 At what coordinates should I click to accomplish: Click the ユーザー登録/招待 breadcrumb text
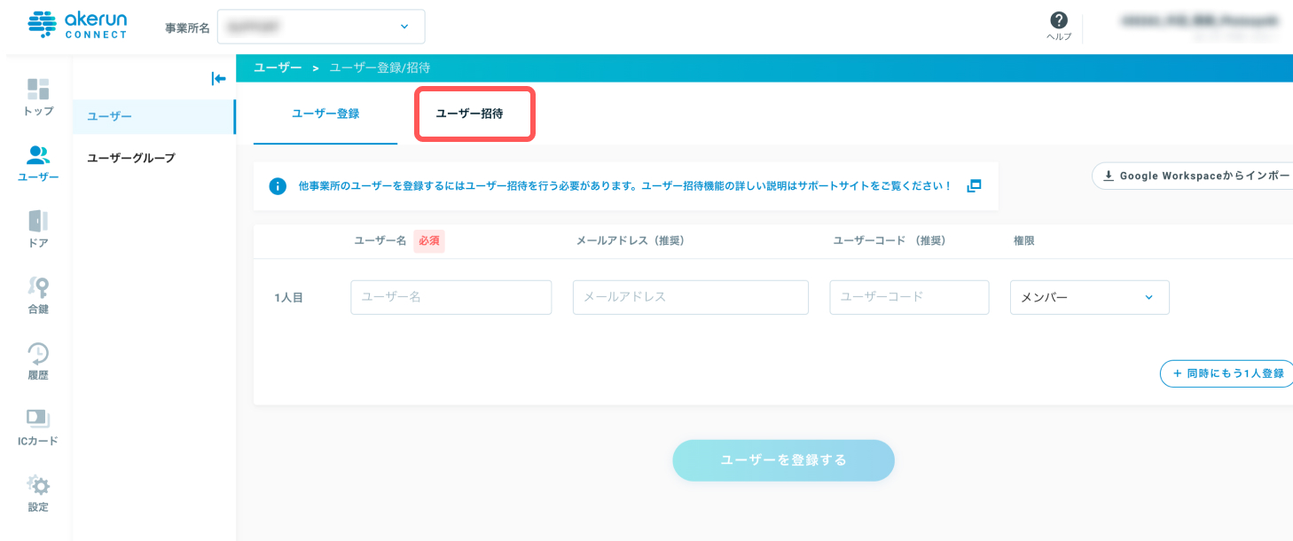pos(380,67)
